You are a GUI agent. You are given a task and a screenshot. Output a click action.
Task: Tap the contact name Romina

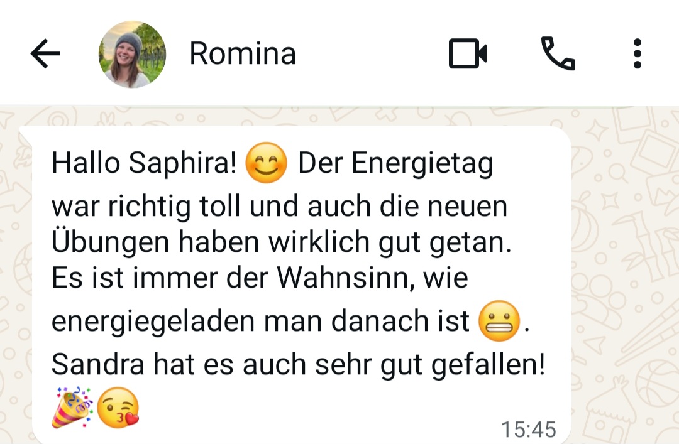(x=243, y=53)
